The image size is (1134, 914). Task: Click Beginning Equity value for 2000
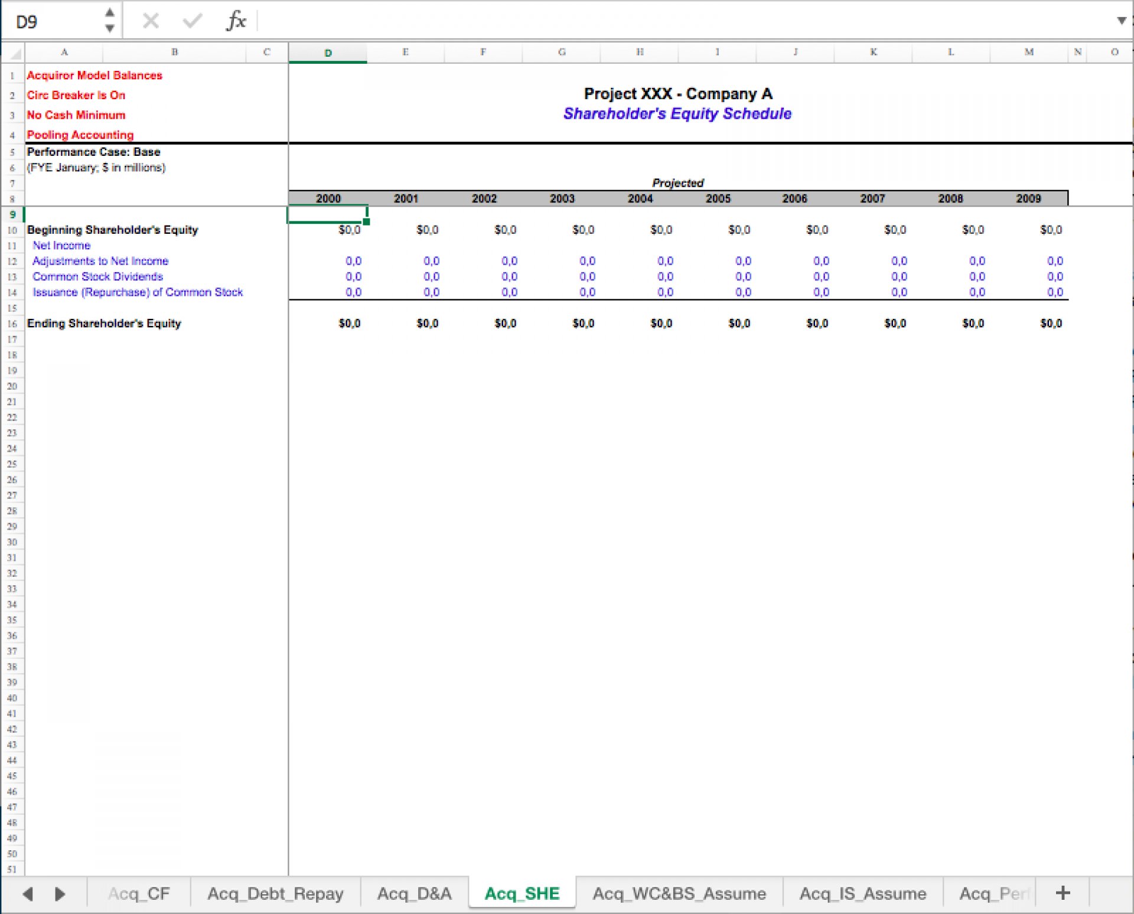pos(349,230)
